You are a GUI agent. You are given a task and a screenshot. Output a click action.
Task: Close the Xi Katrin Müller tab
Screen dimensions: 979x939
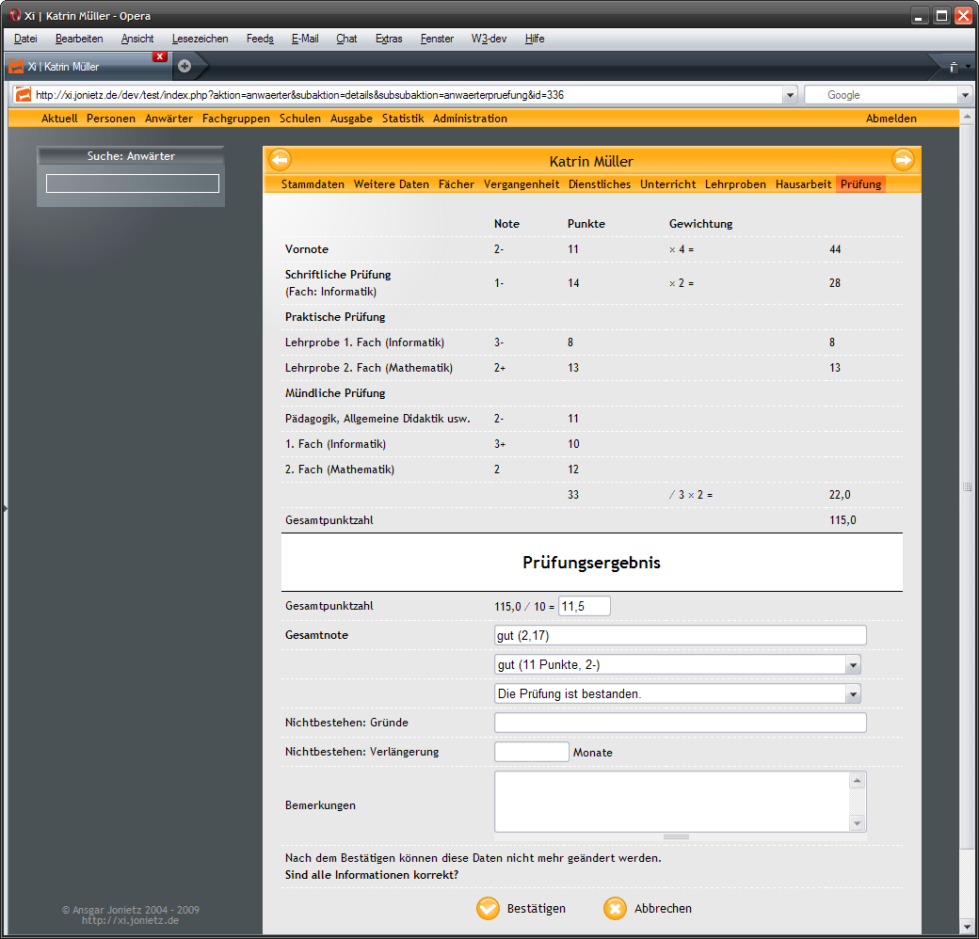pyautogui.click(x=160, y=56)
